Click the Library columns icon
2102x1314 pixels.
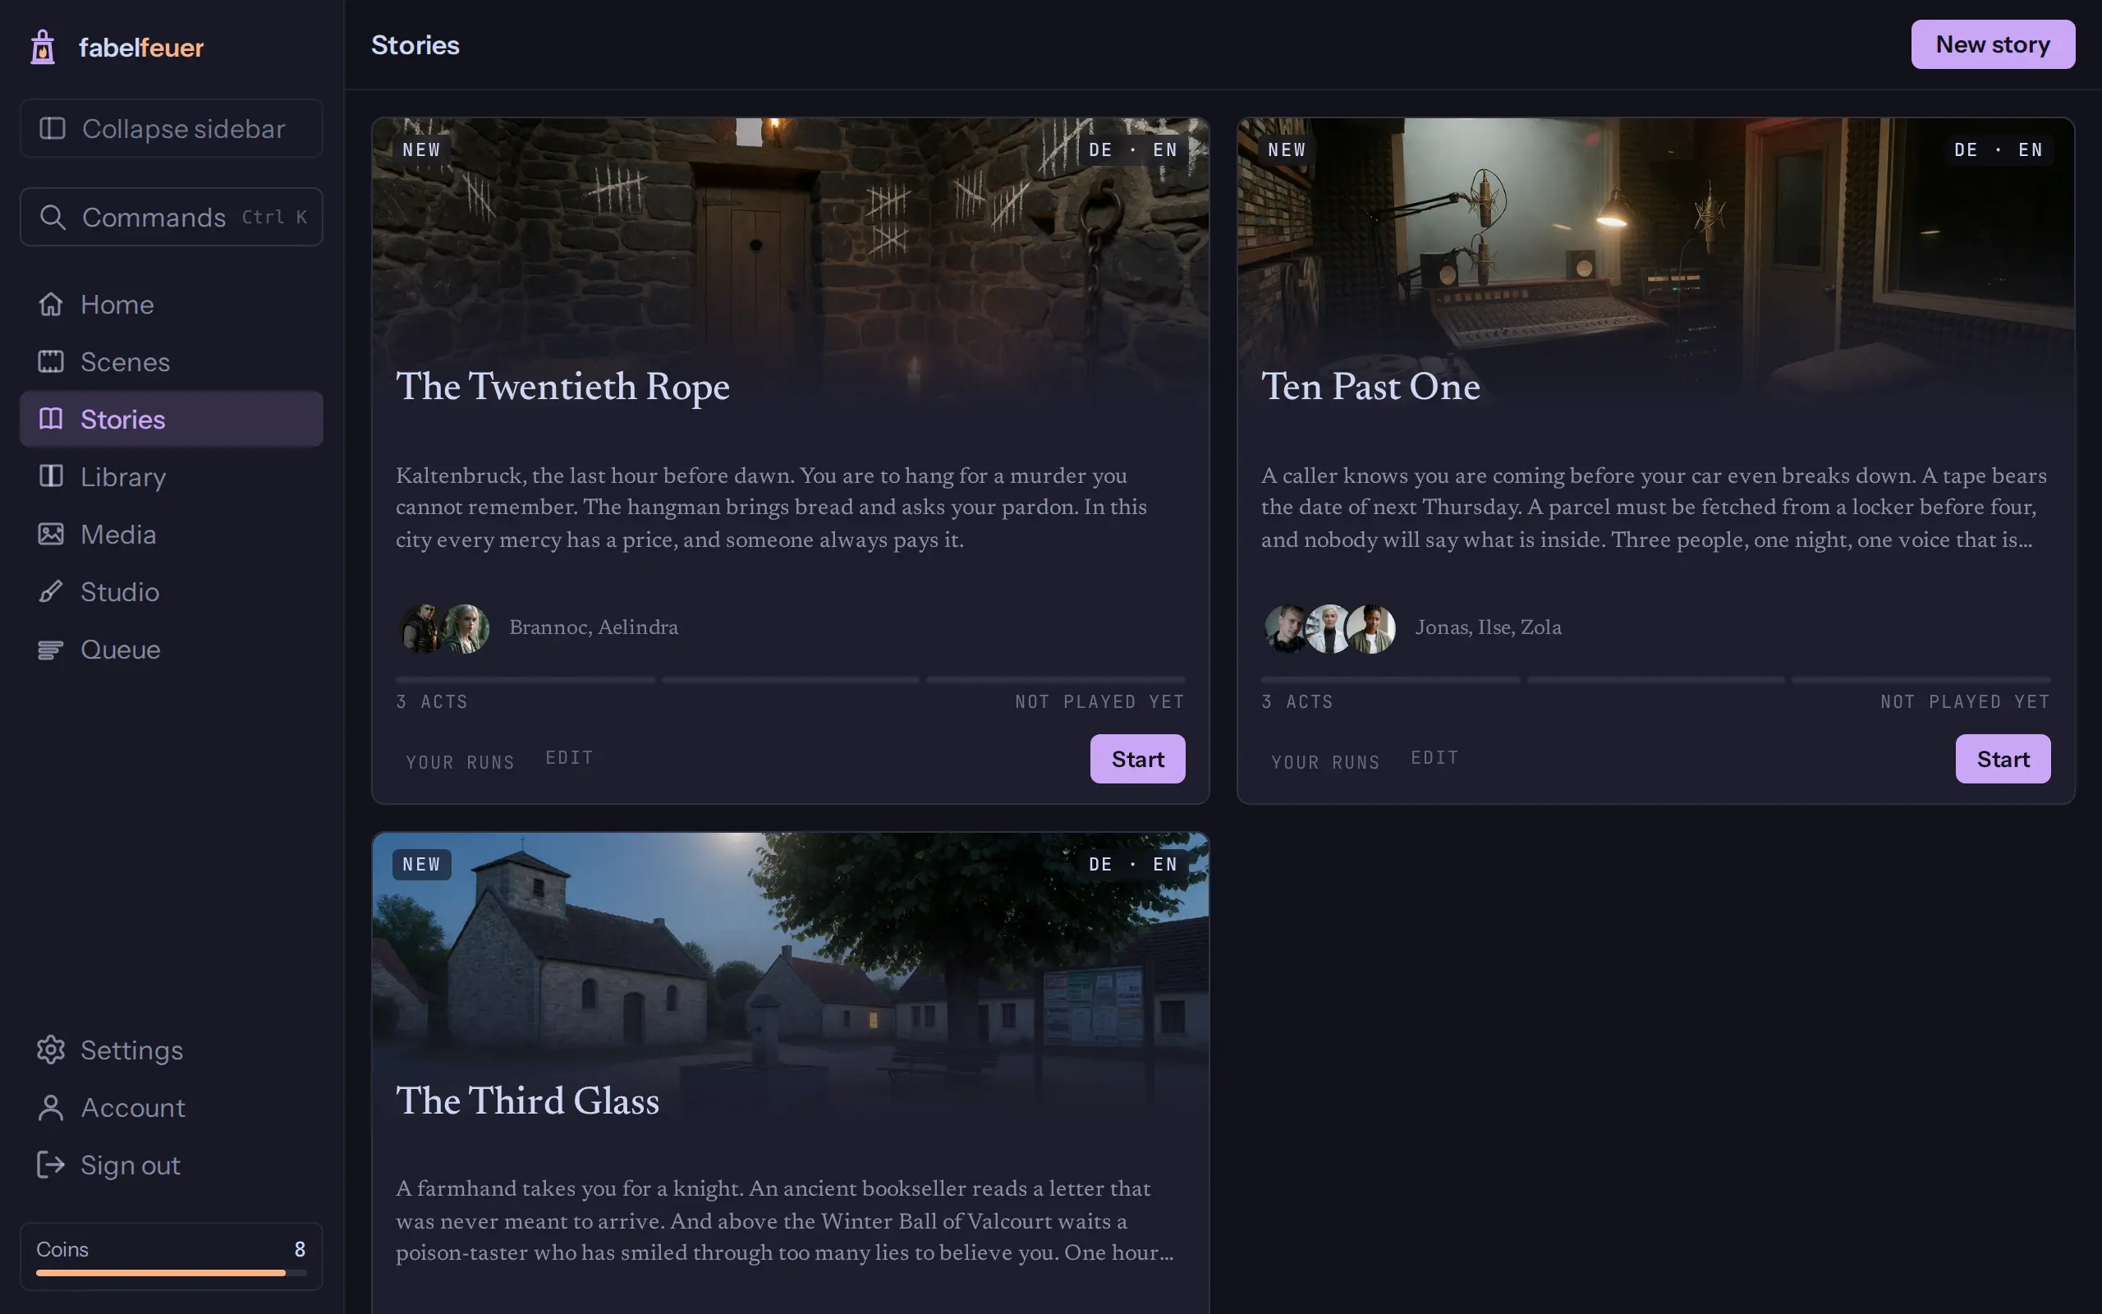50,476
